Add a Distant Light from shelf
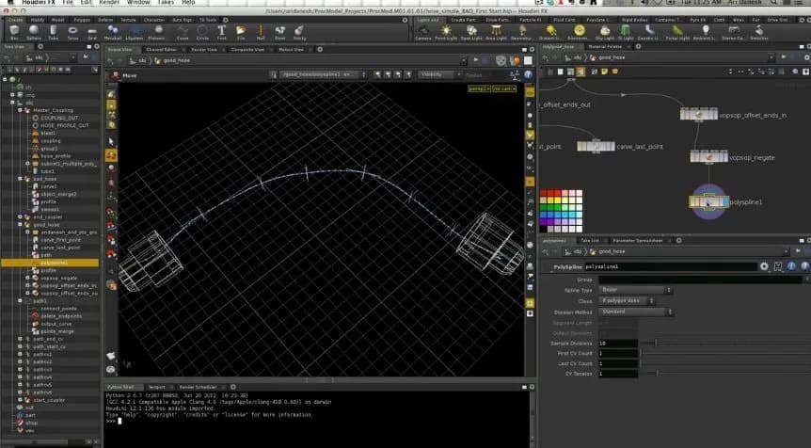Screen dimensions: 811x448 point(551,32)
